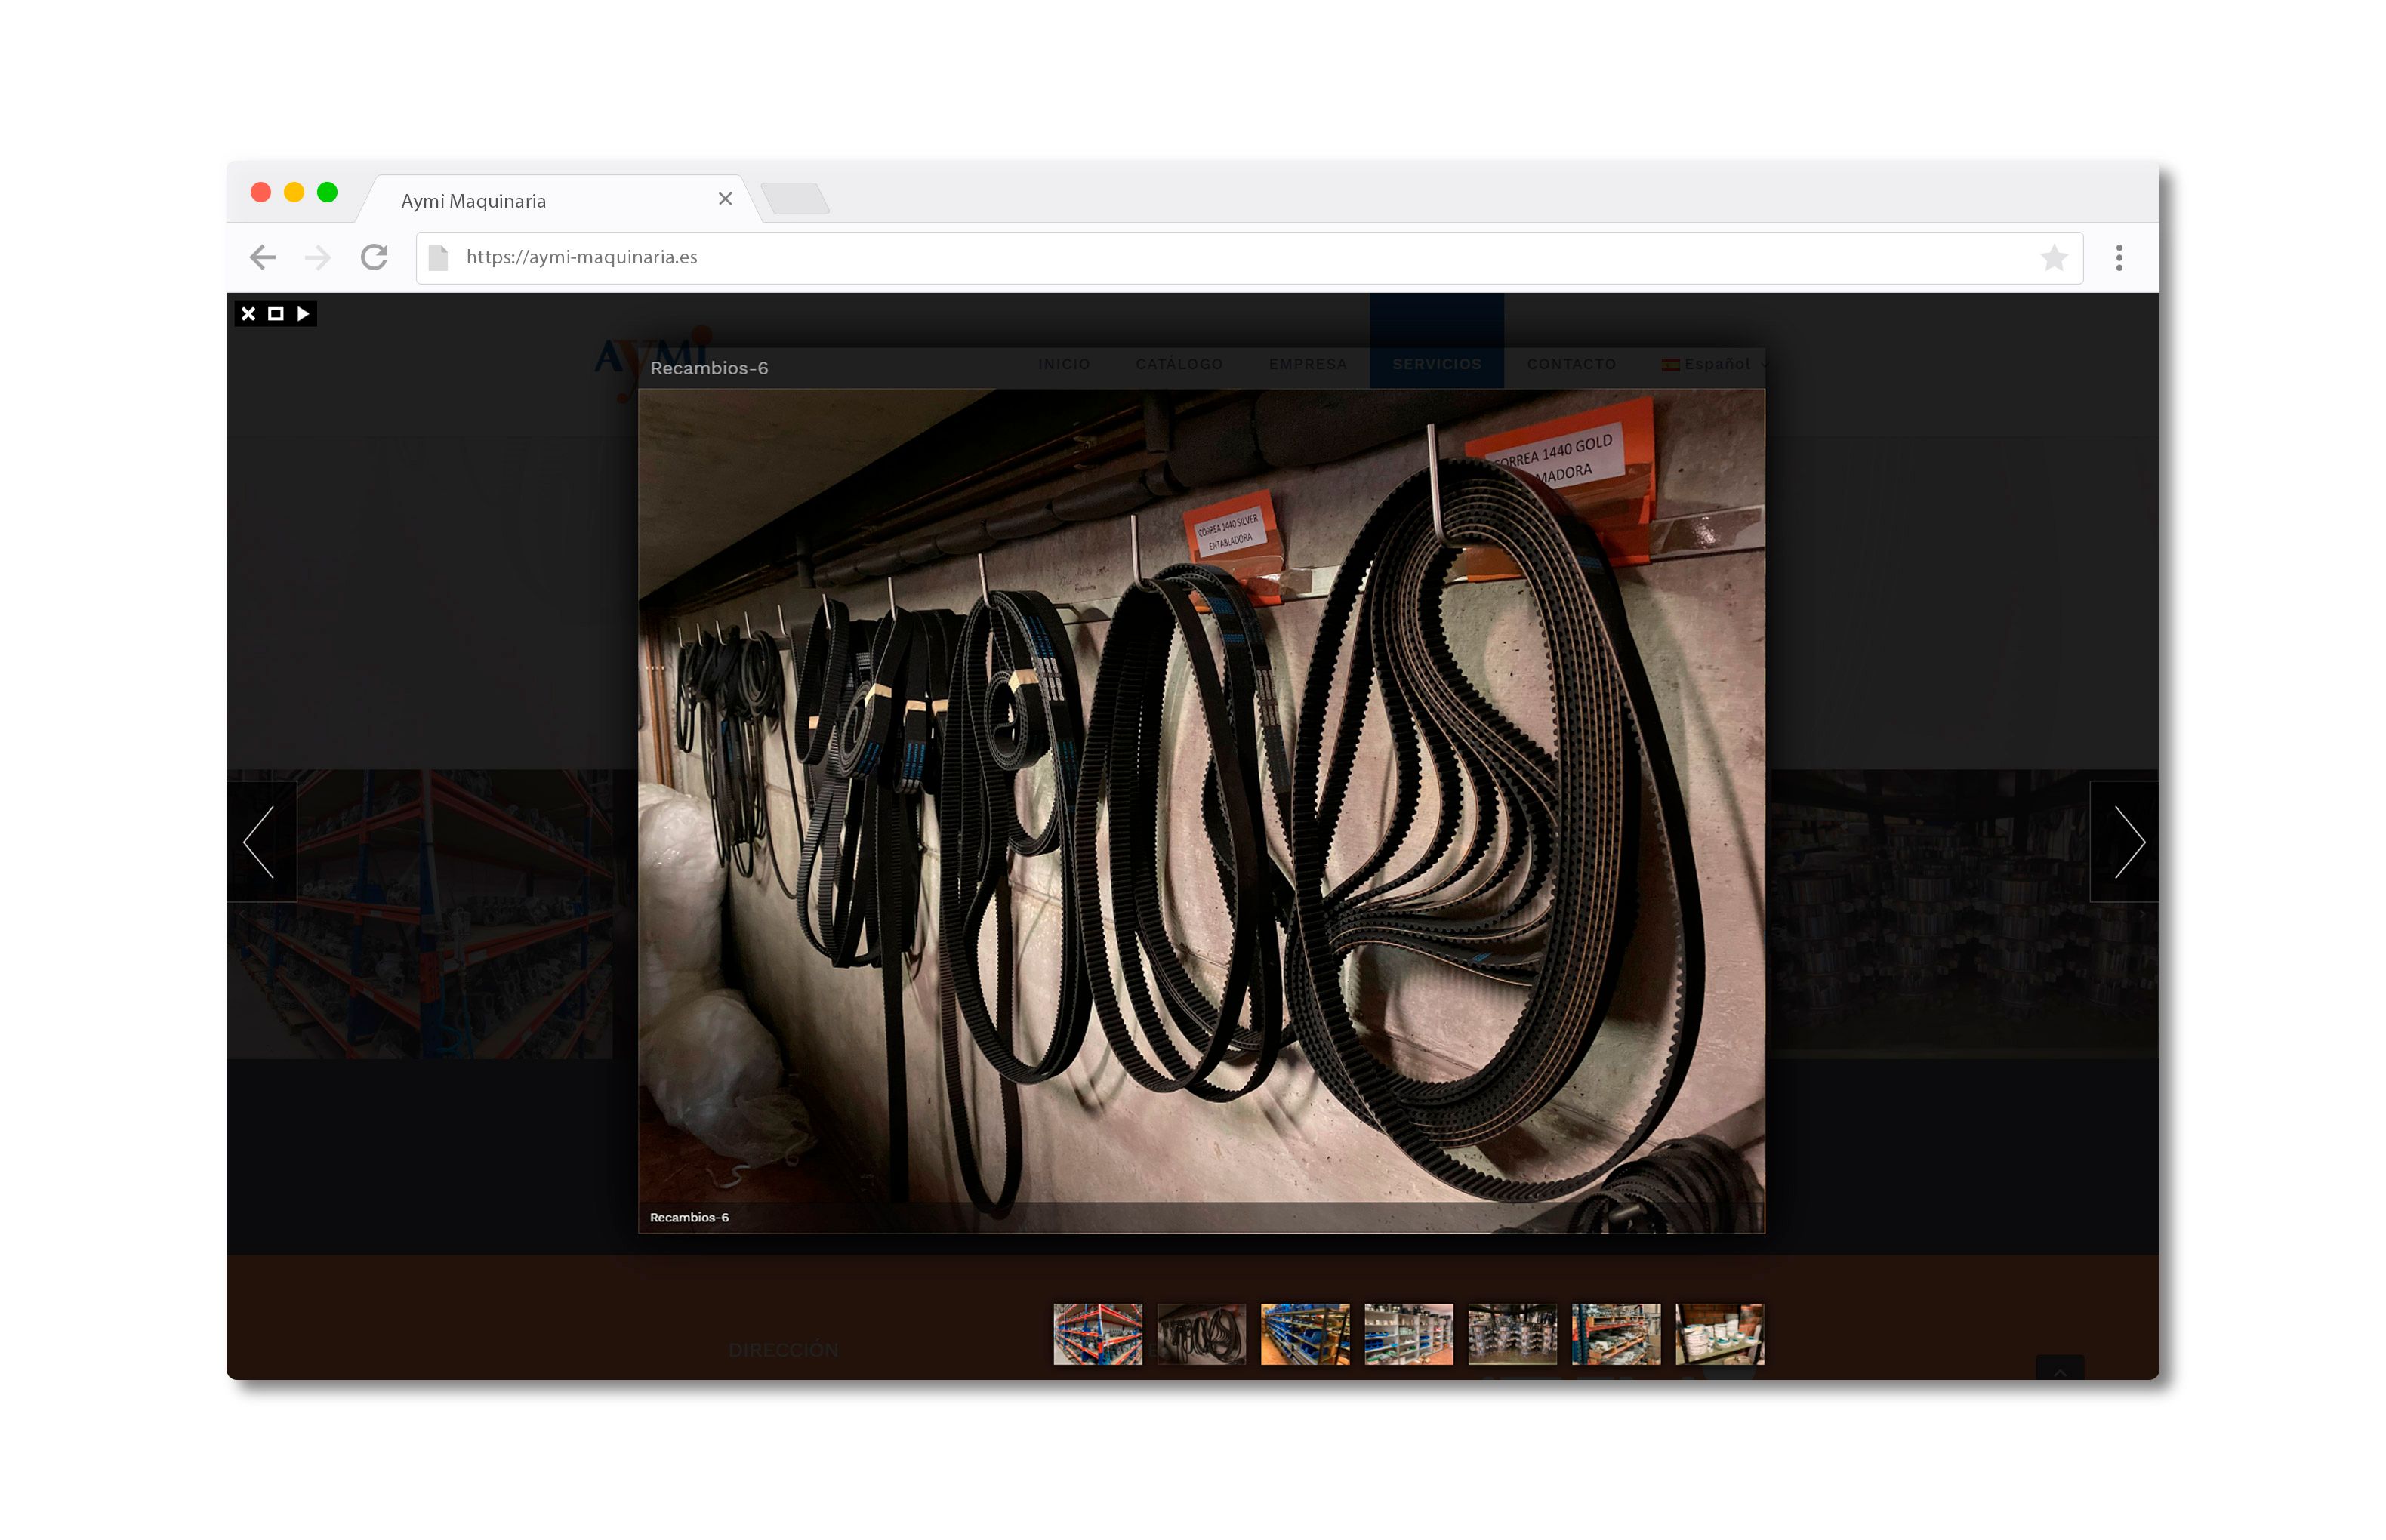
Task: Select fifth thumbnail of dark shelves
Action: pos(1512,1334)
